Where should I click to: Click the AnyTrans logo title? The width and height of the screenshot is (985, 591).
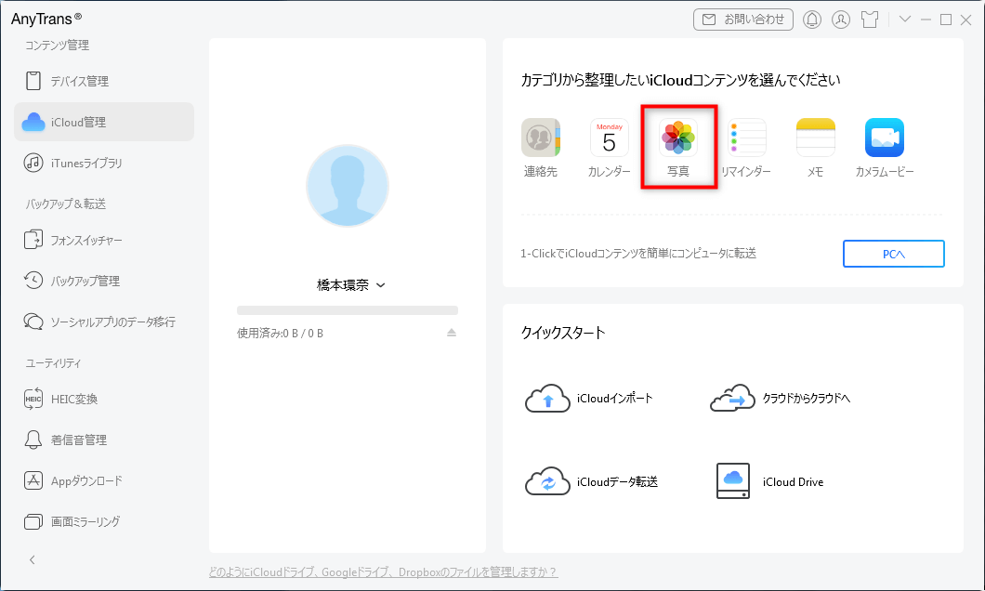click(46, 19)
